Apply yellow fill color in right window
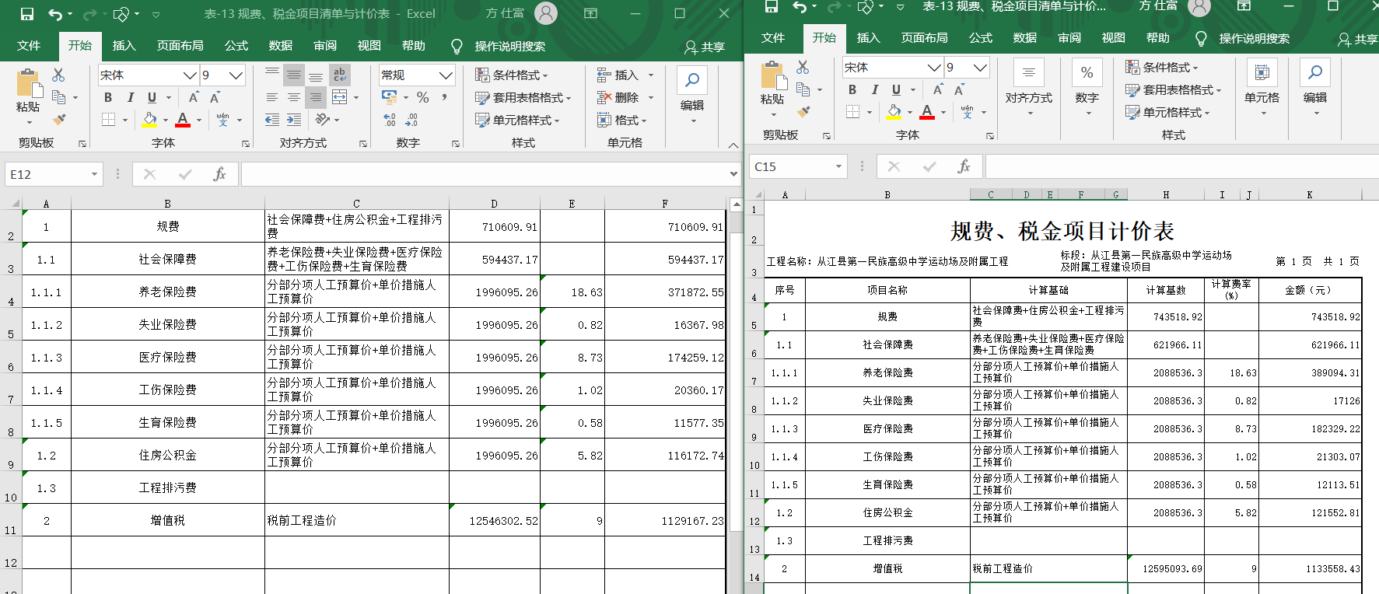The width and height of the screenshot is (1379, 594). click(894, 112)
